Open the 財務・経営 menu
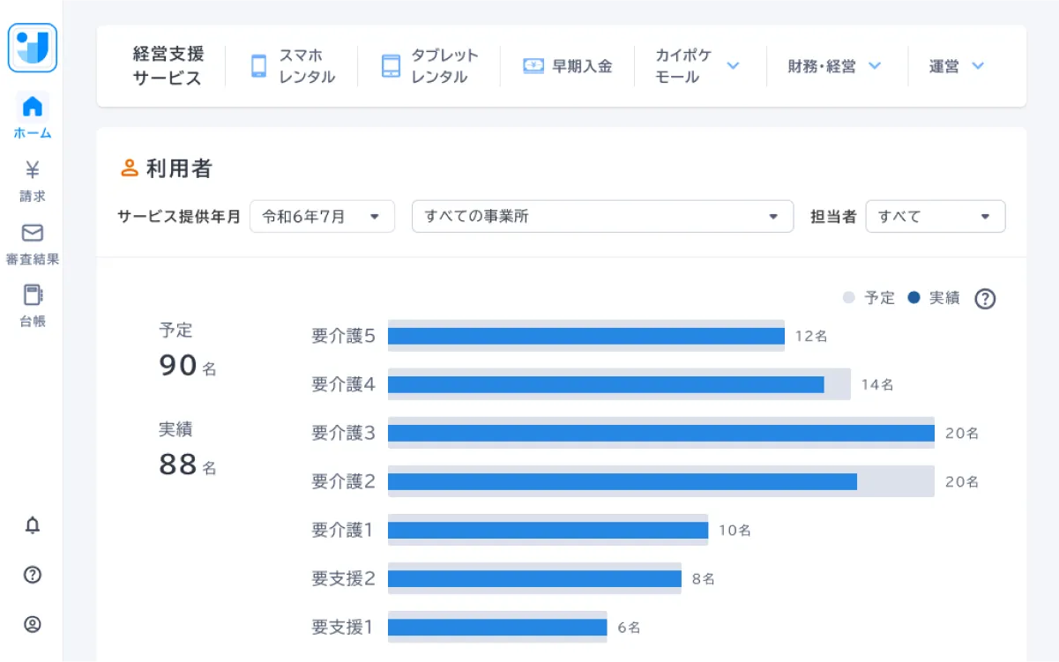 pos(836,65)
